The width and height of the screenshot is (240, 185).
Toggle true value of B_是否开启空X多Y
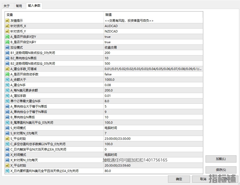pyautogui.click(x=153, y=42)
